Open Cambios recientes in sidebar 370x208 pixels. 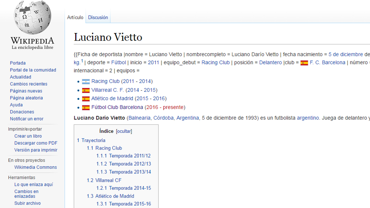pyautogui.click(x=28, y=84)
